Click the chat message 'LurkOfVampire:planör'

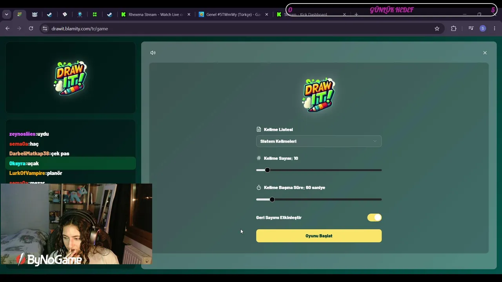(36, 173)
